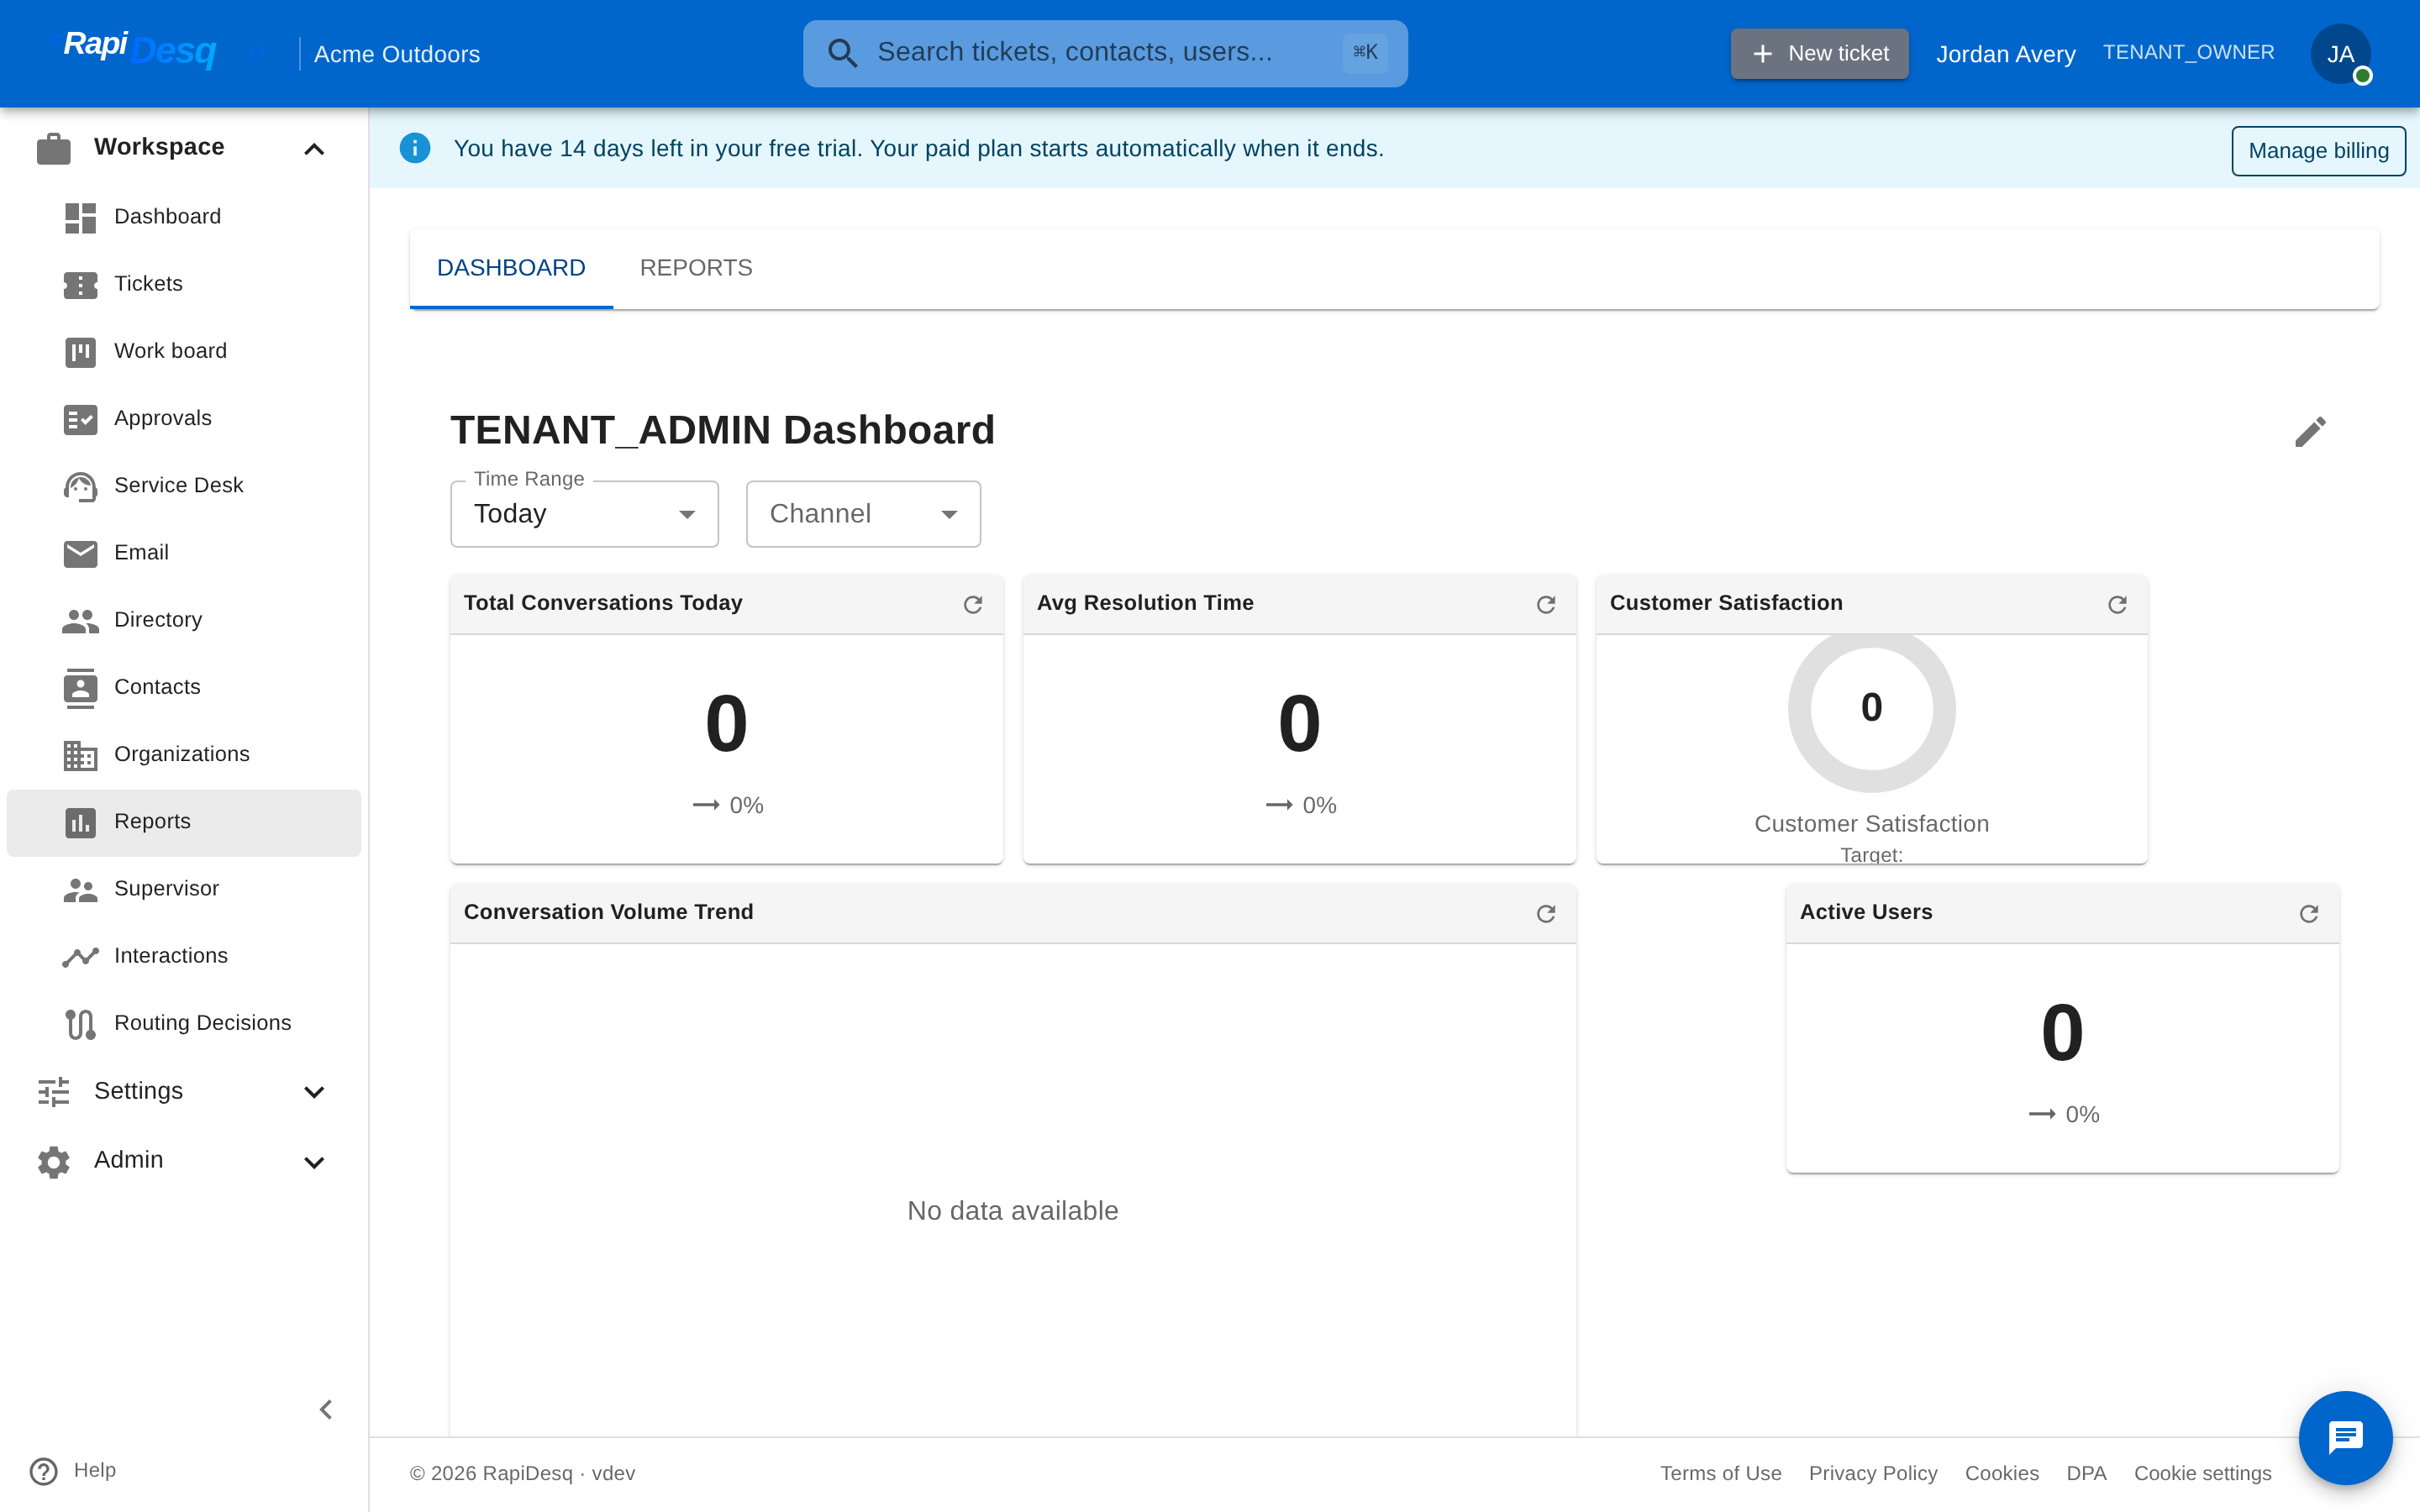Image resolution: width=2420 pixels, height=1512 pixels.
Task: Open the Organizations page
Action: (184, 754)
